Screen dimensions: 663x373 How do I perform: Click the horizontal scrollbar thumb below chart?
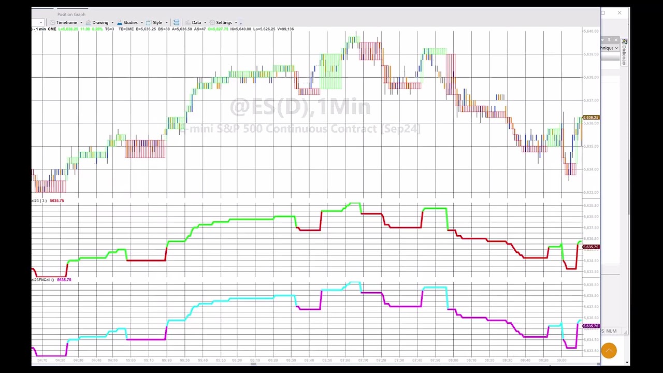(253, 364)
